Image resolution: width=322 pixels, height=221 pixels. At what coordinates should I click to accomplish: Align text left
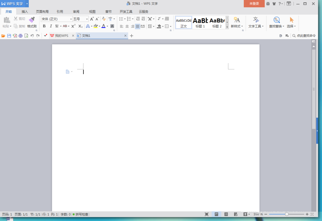tap(122, 26)
